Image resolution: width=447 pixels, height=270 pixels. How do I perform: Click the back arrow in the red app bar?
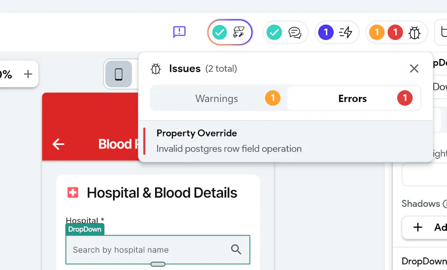(x=59, y=144)
